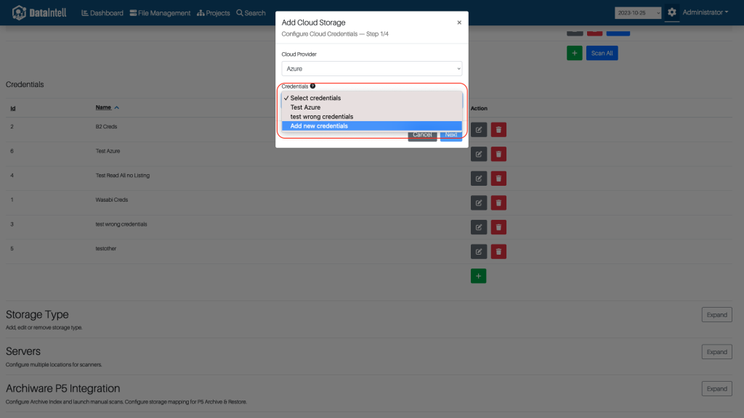Edit the Wasabi Creds credential
This screenshot has width=744, height=418.
tap(479, 203)
